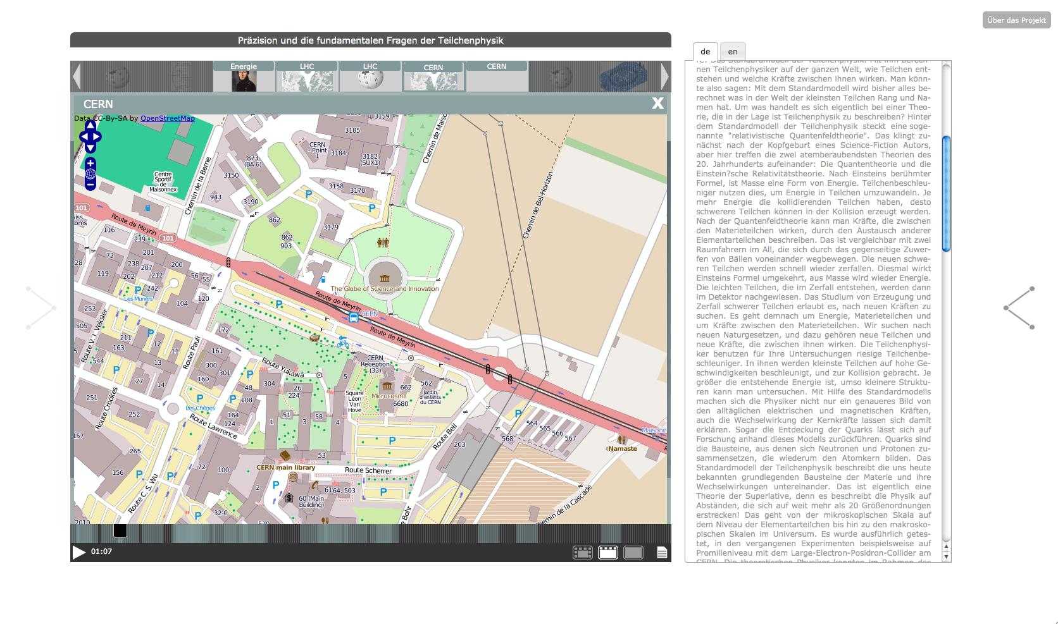The width and height of the screenshot is (1058, 624).
Task: Pan the map up with arrow
Action: pos(90,126)
